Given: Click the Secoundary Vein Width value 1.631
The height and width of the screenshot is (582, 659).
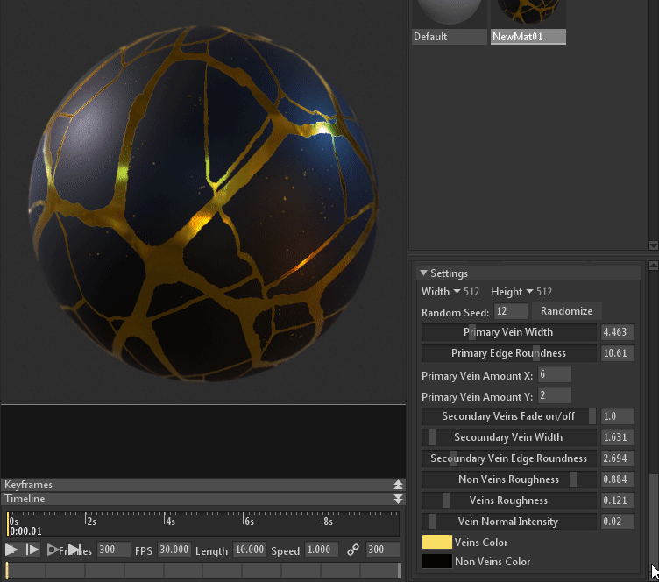Looking at the screenshot, I should 618,437.
